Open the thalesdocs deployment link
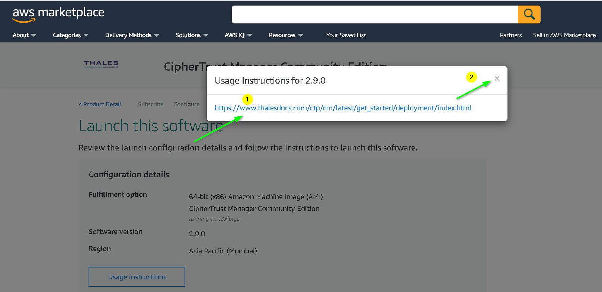Viewport: 602px width, 292px height. pyautogui.click(x=343, y=108)
